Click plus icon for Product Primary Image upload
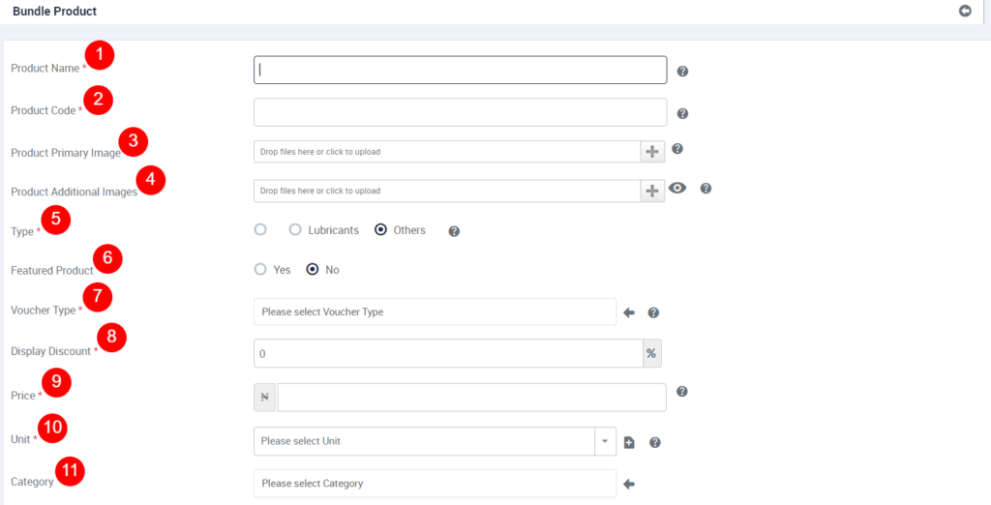This screenshot has height=505, width=991. click(x=652, y=152)
